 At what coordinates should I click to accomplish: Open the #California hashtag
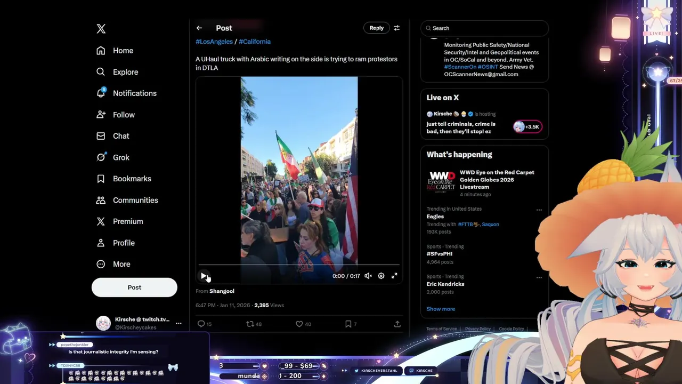click(255, 42)
